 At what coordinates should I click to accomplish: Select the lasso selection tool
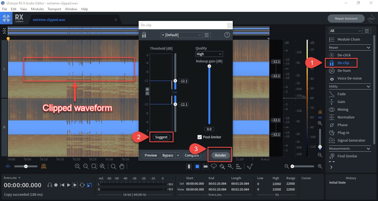pyautogui.click(x=214, y=166)
